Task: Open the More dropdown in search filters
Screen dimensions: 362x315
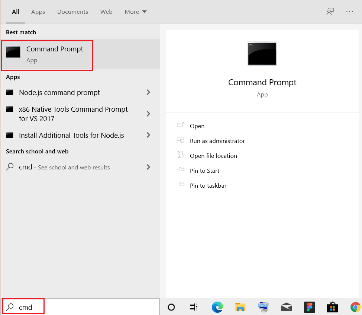Action: [x=135, y=12]
